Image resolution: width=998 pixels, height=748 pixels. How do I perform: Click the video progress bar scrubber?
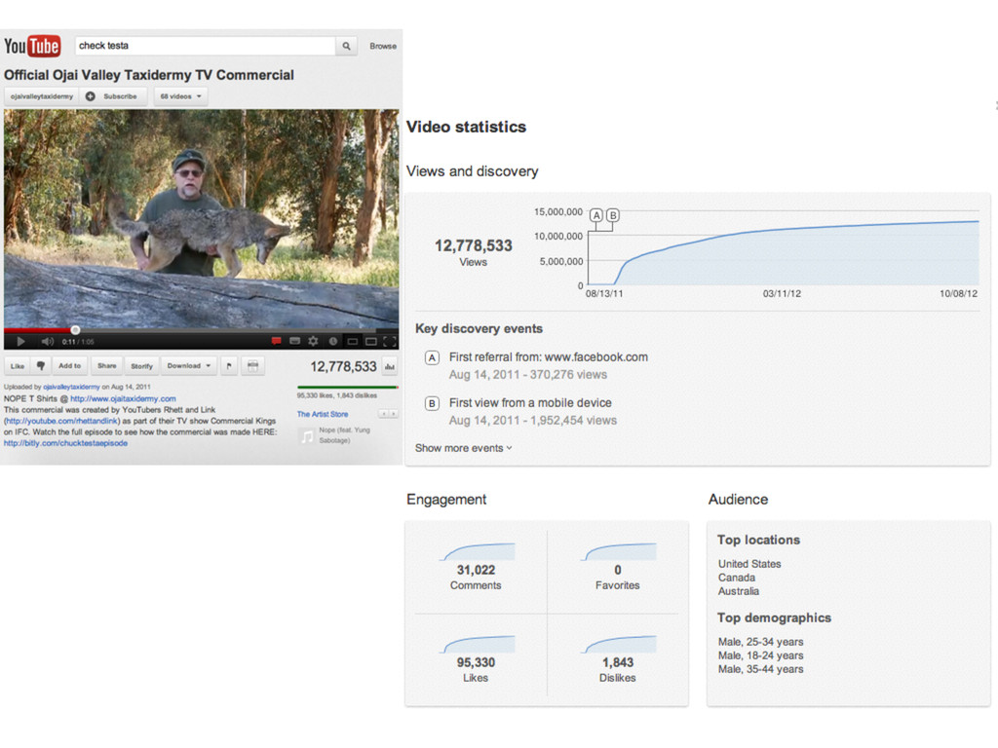(x=75, y=330)
